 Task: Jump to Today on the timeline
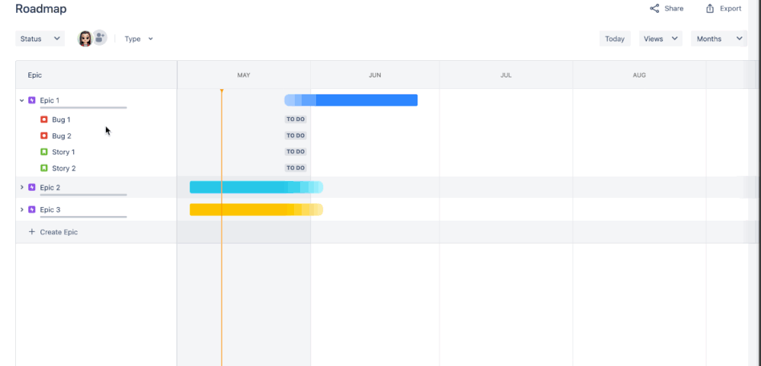(x=615, y=39)
